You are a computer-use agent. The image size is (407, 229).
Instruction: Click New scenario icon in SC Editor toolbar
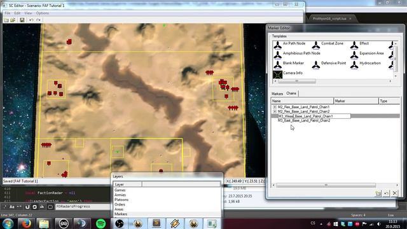click(x=6, y=20)
